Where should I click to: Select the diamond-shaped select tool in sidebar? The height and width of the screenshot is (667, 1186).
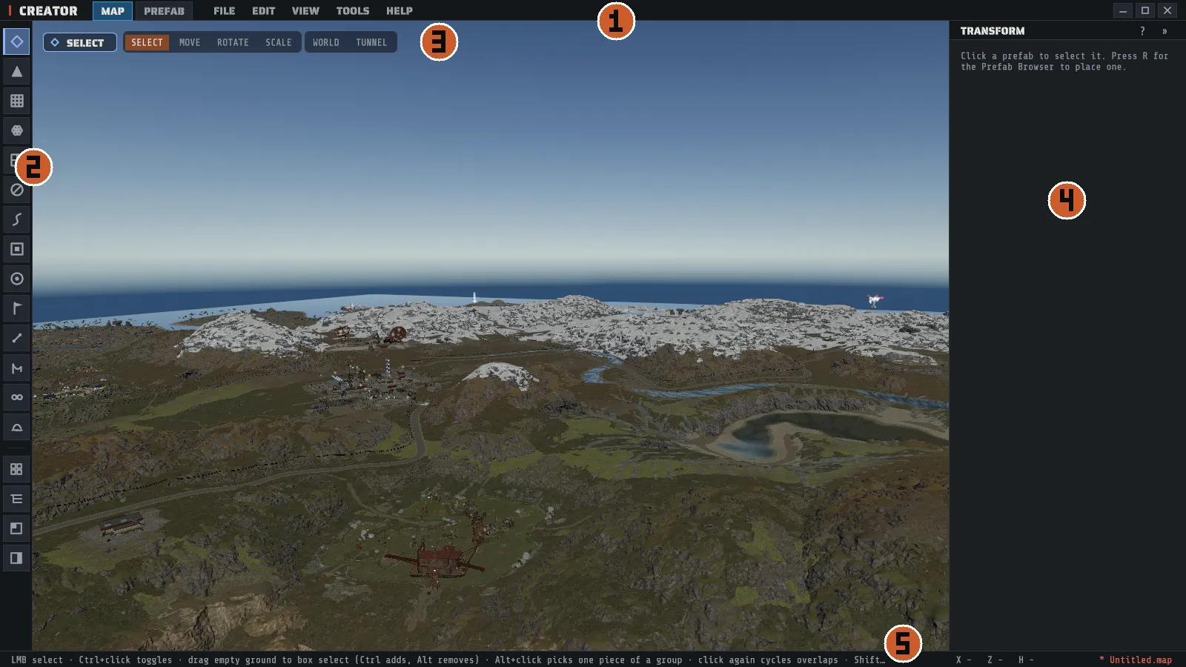(x=16, y=42)
